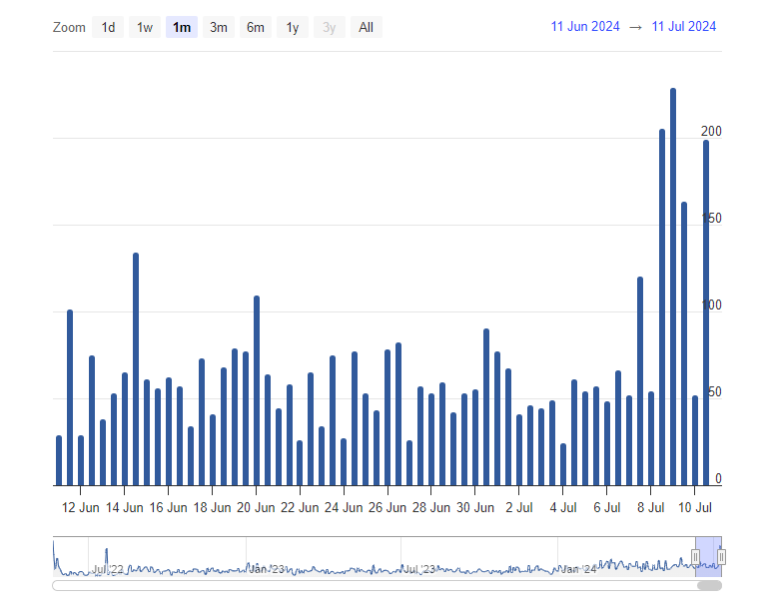Screen dimensions: 770x611
Task: Show All data range
Action: click(x=366, y=27)
